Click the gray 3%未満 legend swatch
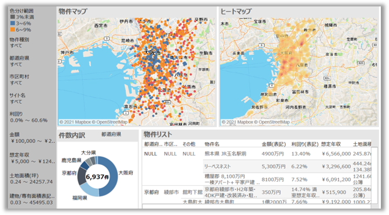The width and height of the screenshot is (389, 215). [13, 17]
